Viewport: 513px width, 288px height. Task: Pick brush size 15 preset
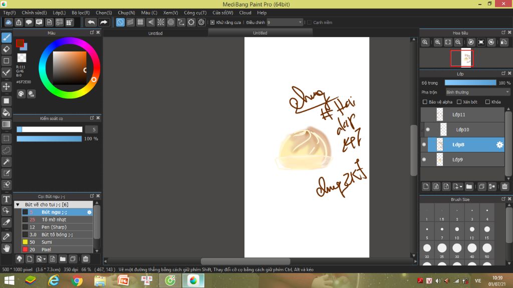[487, 231]
